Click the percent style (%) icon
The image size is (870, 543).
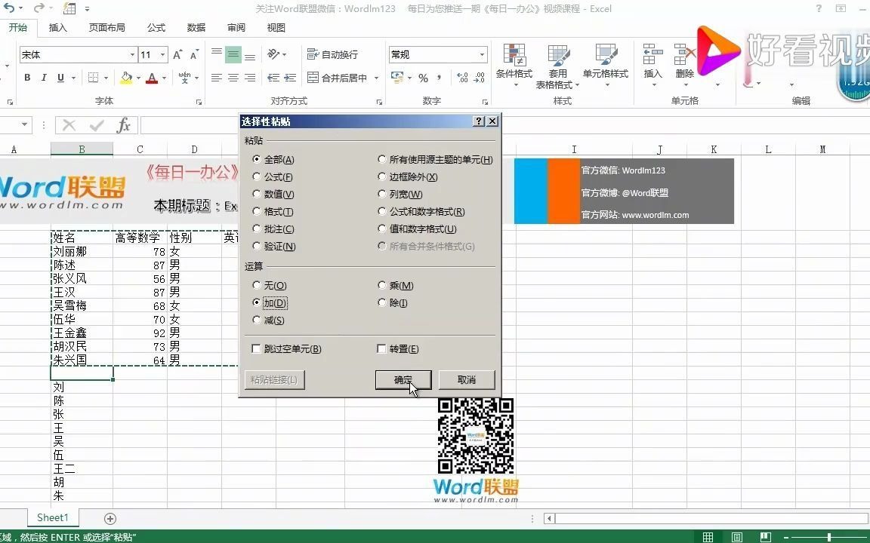(x=424, y=77)
